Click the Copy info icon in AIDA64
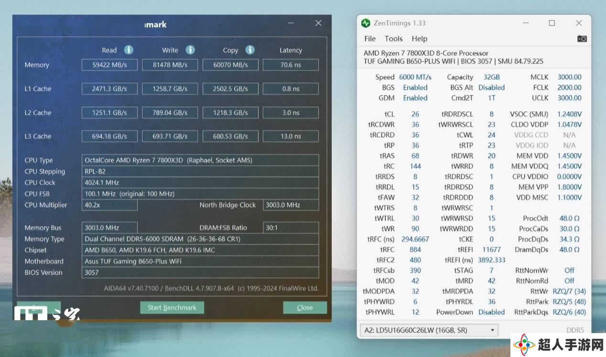Screen dimensions: 606x357 coord(250,50)
